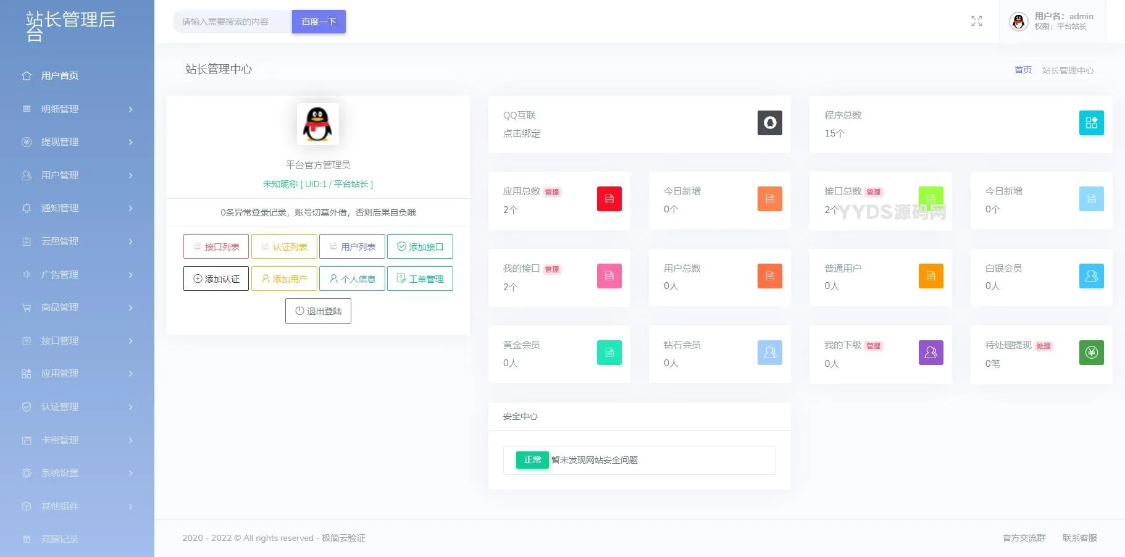Click cube icon beside 其他组件
This screenshot has width=1125, height=557.
27,506
